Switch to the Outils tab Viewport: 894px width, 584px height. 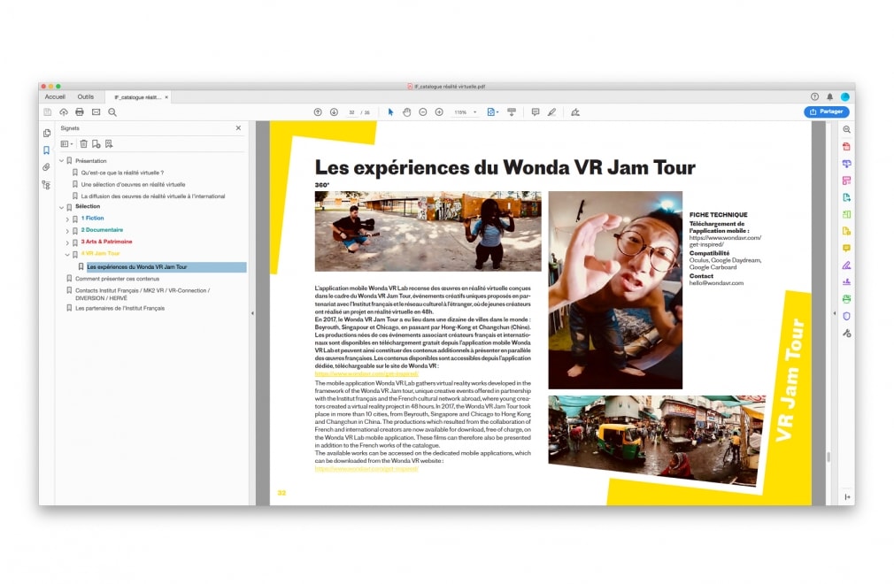tap(85, 96)
